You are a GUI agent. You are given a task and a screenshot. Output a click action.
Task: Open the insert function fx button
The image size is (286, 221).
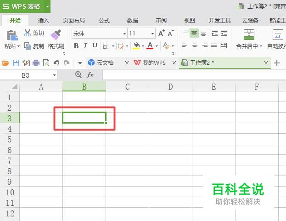pyautogui.click(x=90, y=75)
